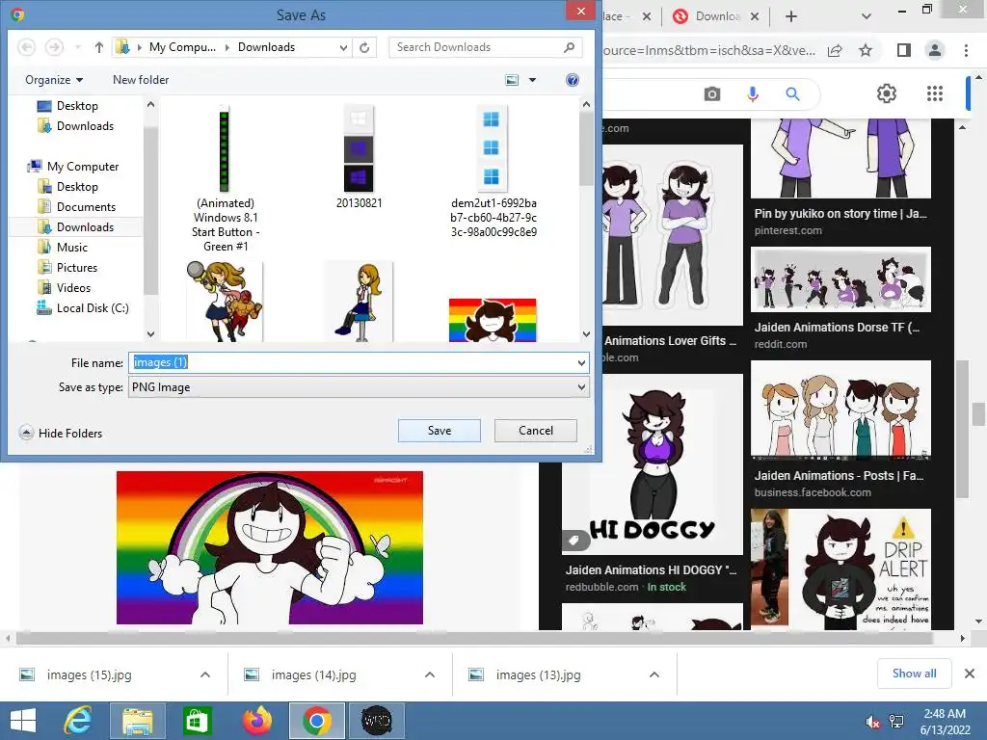Select Documents folder in navigation tree
Image resolution: width=987 pixels, height=740 pixels.
point(77,206)
